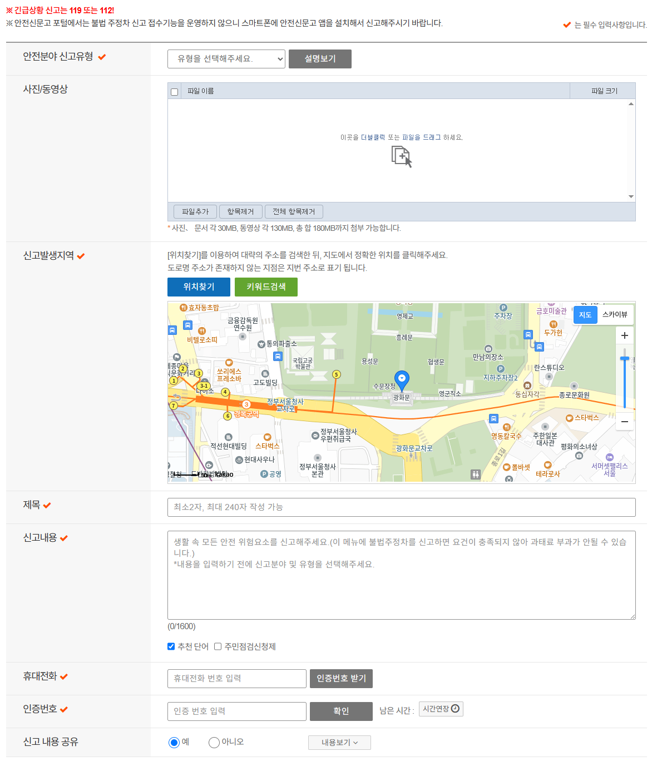The image size is (657, 766).
Task: Click the restaurant icon above 두가헌
Action: 553,324
